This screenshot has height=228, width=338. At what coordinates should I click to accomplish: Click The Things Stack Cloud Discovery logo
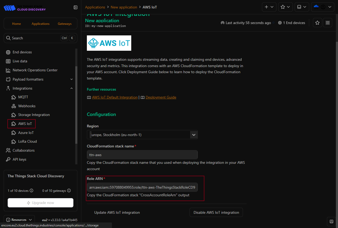25,8
